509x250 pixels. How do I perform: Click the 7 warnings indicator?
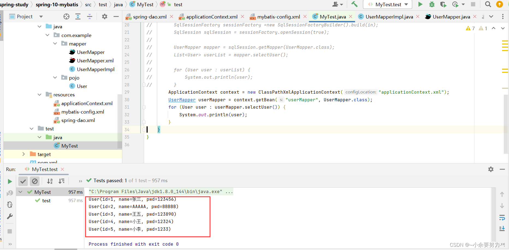[x=470, y=28]
